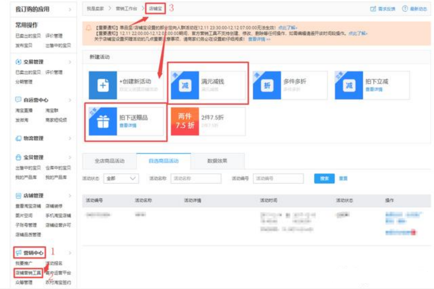Open 最新动态 help icon at top right

coord(405,9)
